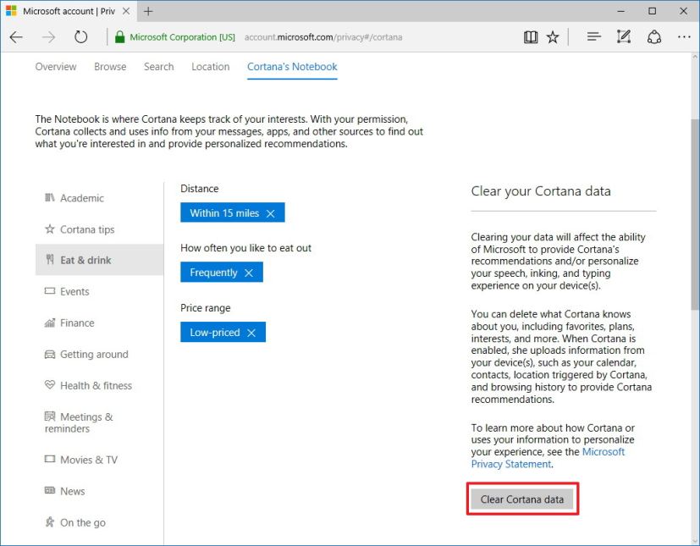This screenshot has height=546, width=700.
Task: Remove Low-priced tag with its X
Action: point(251,333)
